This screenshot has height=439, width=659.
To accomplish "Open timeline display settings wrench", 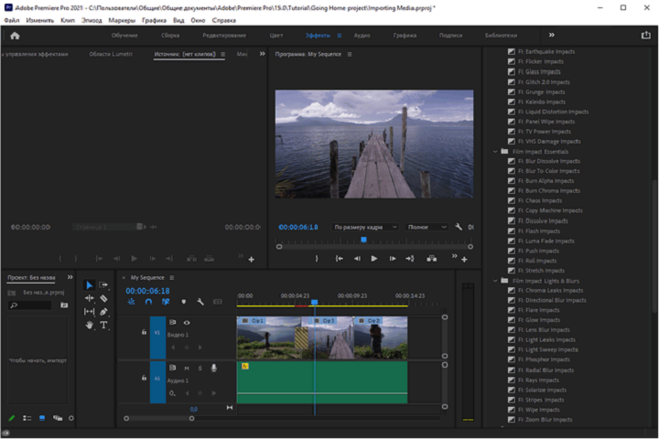I will [x=200, y=302].
